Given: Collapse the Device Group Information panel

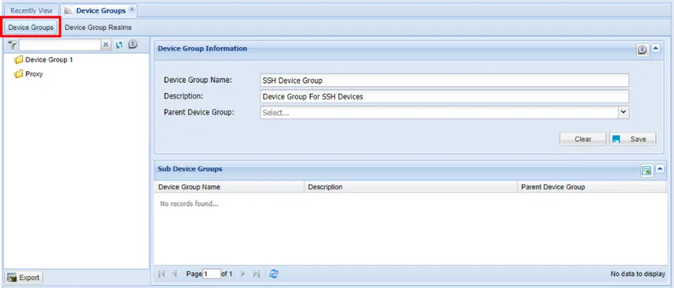Looking at the screenshot, I should (x=656, y=49).
